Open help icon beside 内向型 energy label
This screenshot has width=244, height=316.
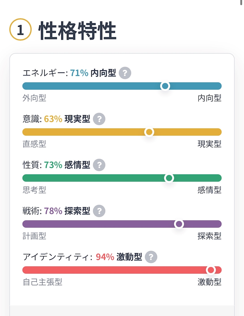pyautogui.click(x=125, y=73)
